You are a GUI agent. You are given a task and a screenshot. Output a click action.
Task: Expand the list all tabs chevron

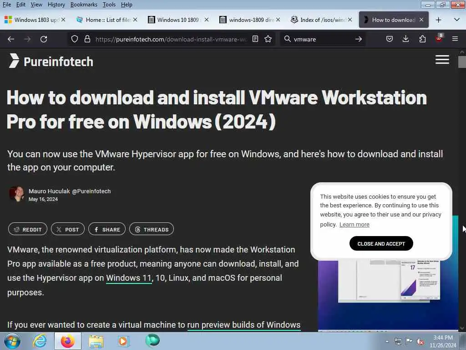pos(457,20)
